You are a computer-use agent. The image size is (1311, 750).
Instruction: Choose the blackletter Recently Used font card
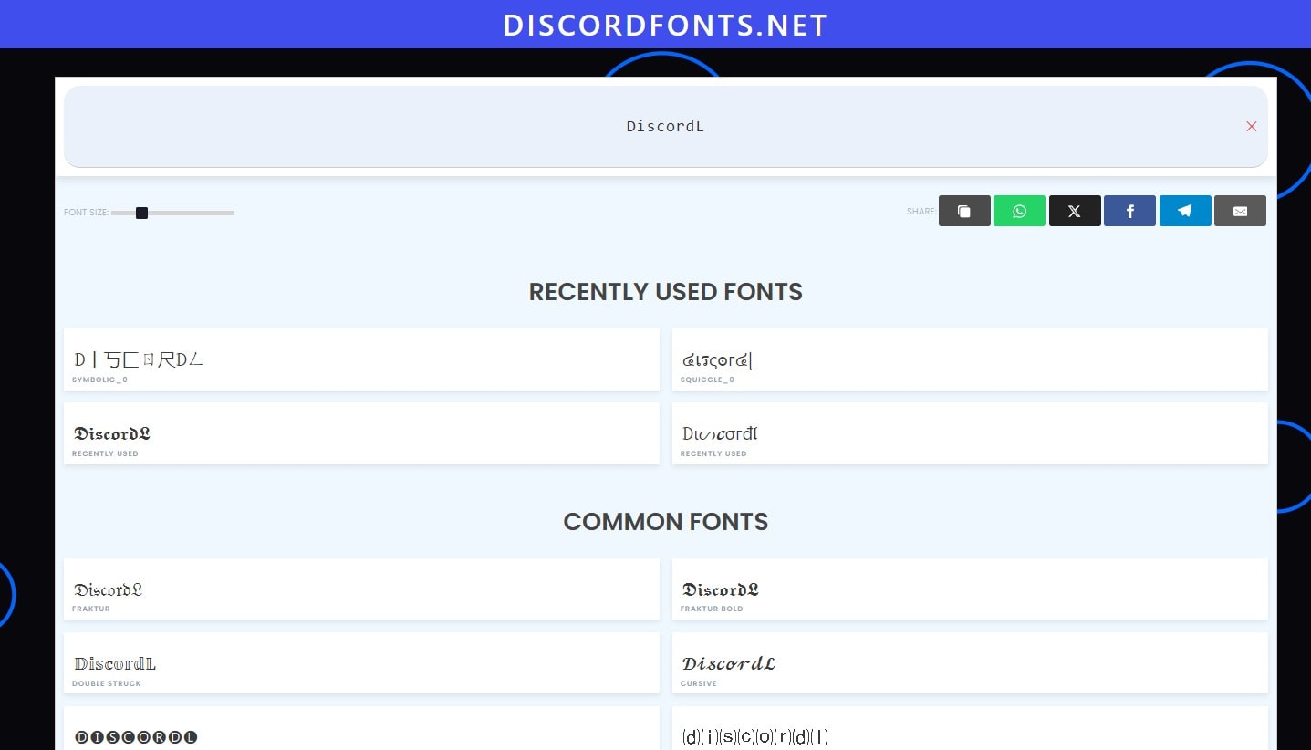(x=361, y=433)
